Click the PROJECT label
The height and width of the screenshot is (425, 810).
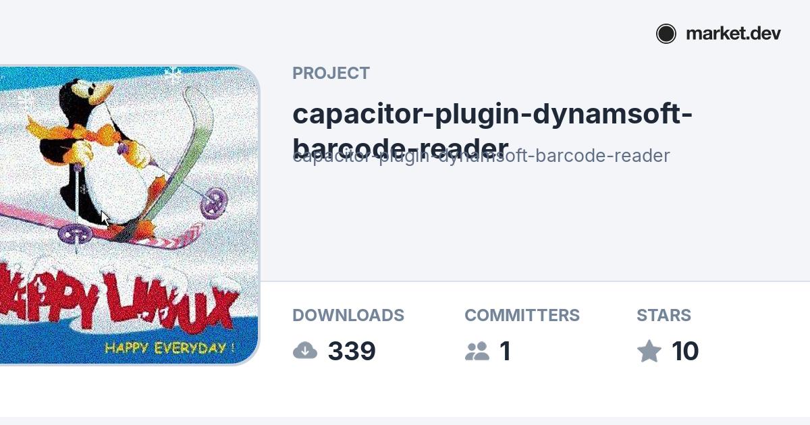(x=331, y=74)
